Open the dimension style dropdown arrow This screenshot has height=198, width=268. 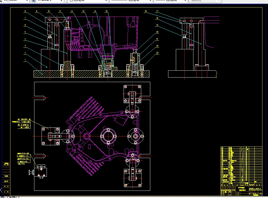click(27, 1)
